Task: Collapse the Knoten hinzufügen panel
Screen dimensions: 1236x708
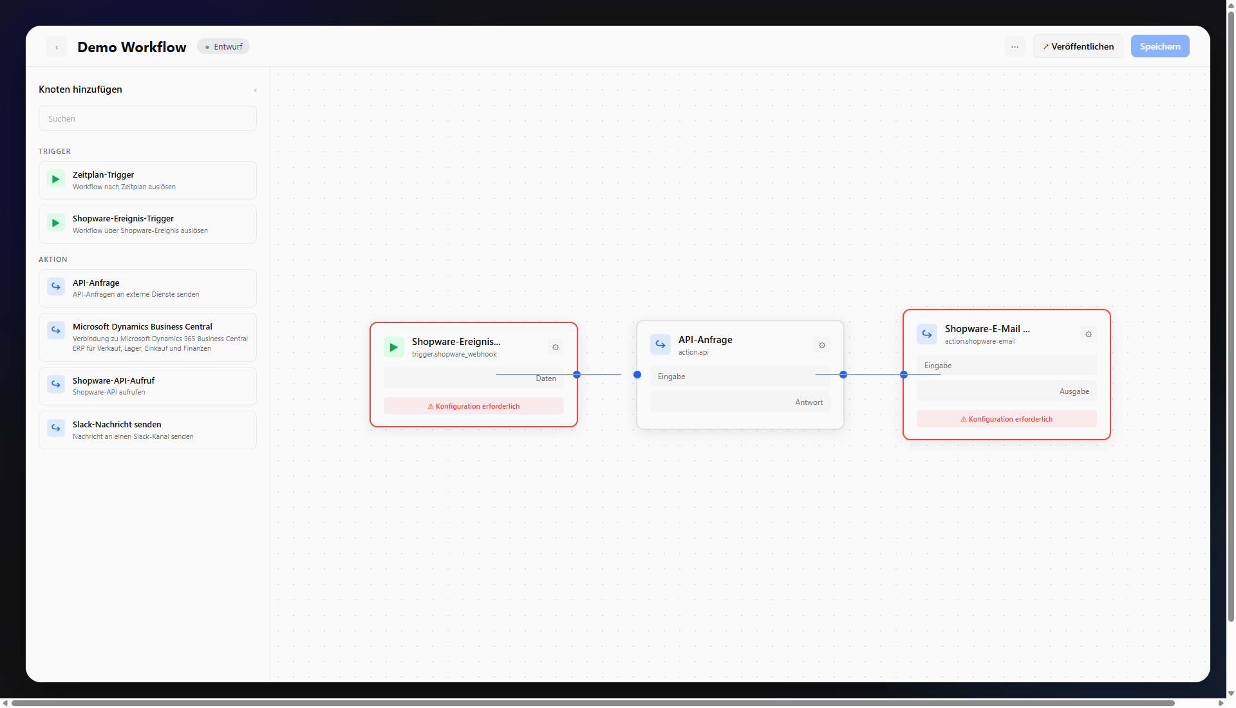Action: click(x=256, y=90)
